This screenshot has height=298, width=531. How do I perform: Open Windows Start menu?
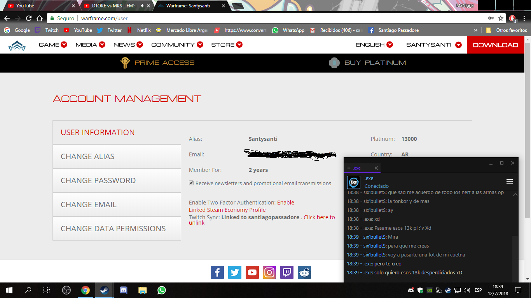9,290
